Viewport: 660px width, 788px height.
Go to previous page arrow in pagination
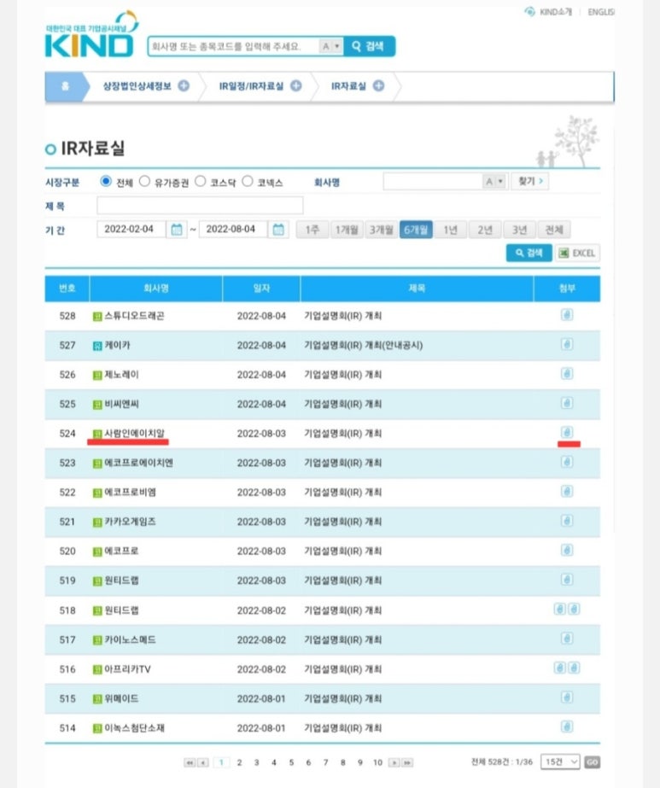[203, 762]
